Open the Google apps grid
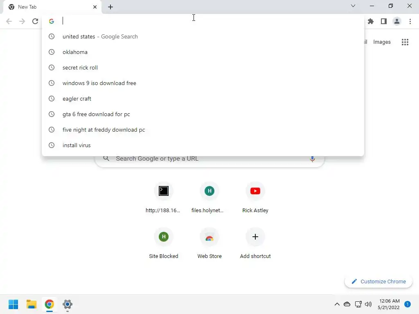 [405, 42]
